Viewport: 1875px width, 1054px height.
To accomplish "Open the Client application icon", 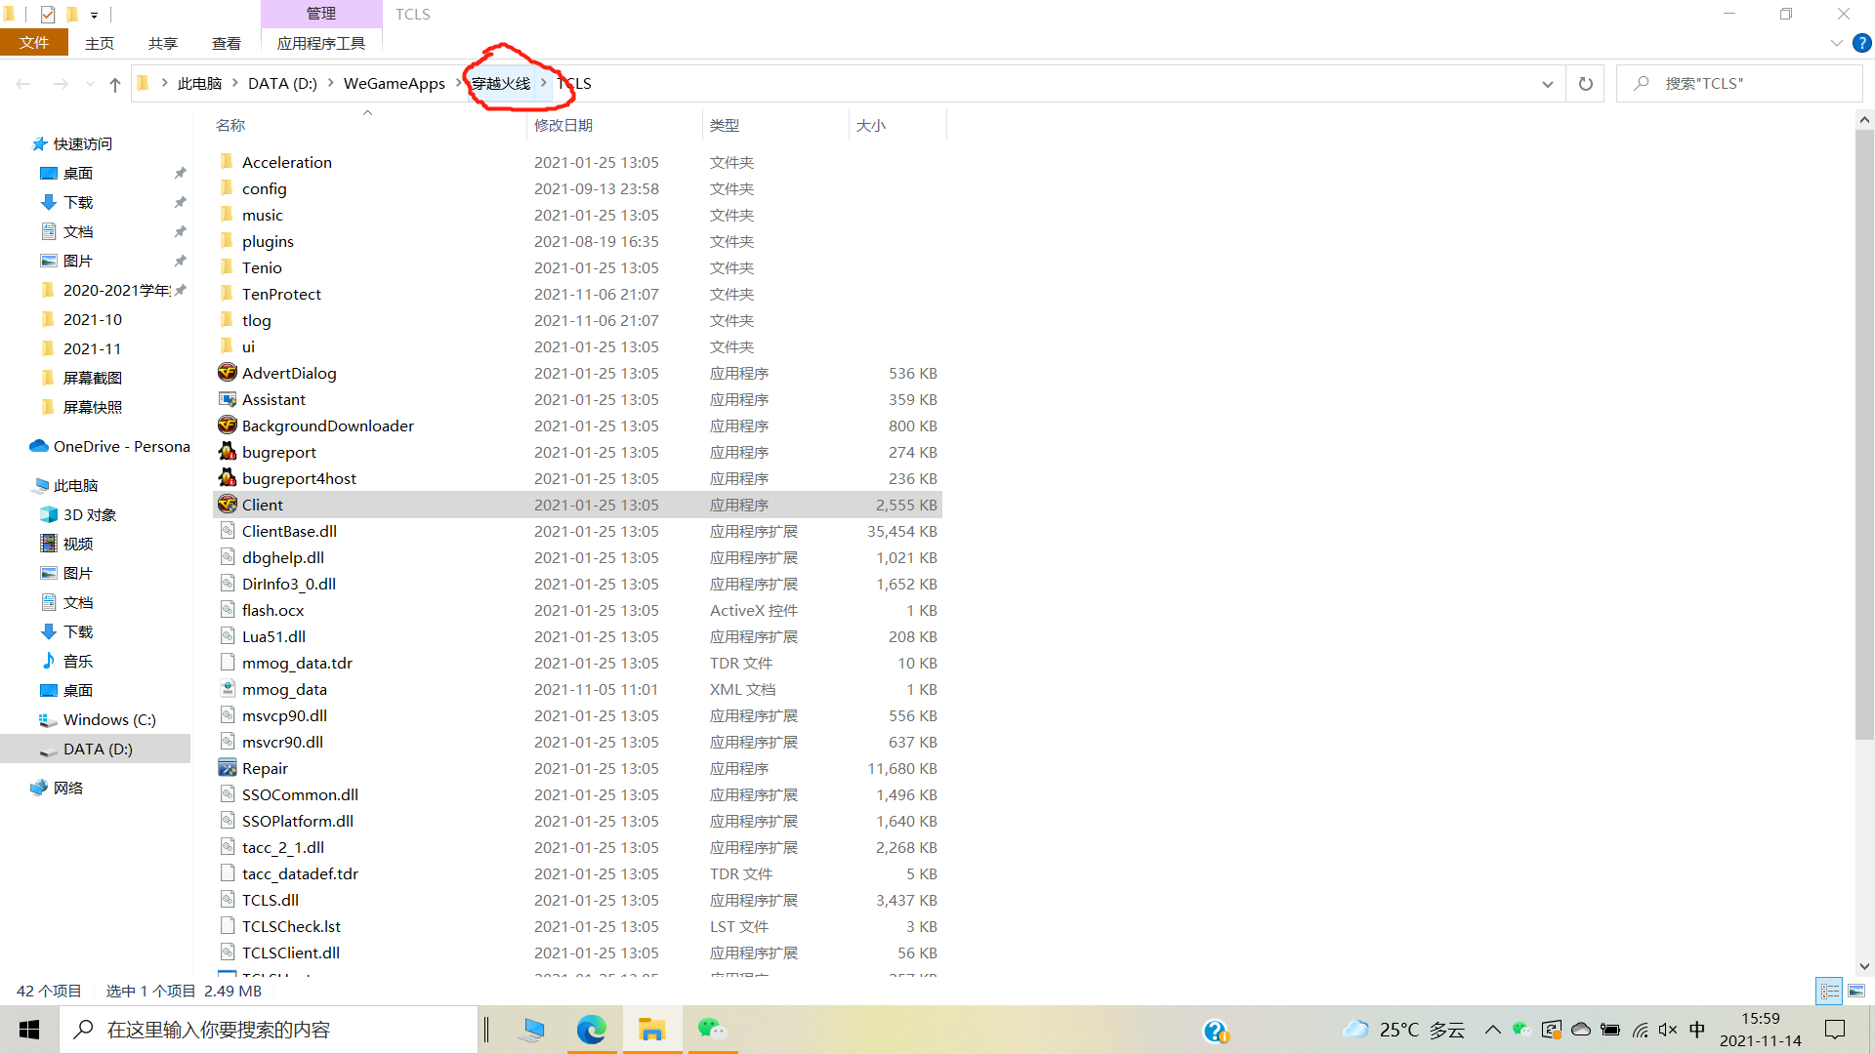I will 228,505.
